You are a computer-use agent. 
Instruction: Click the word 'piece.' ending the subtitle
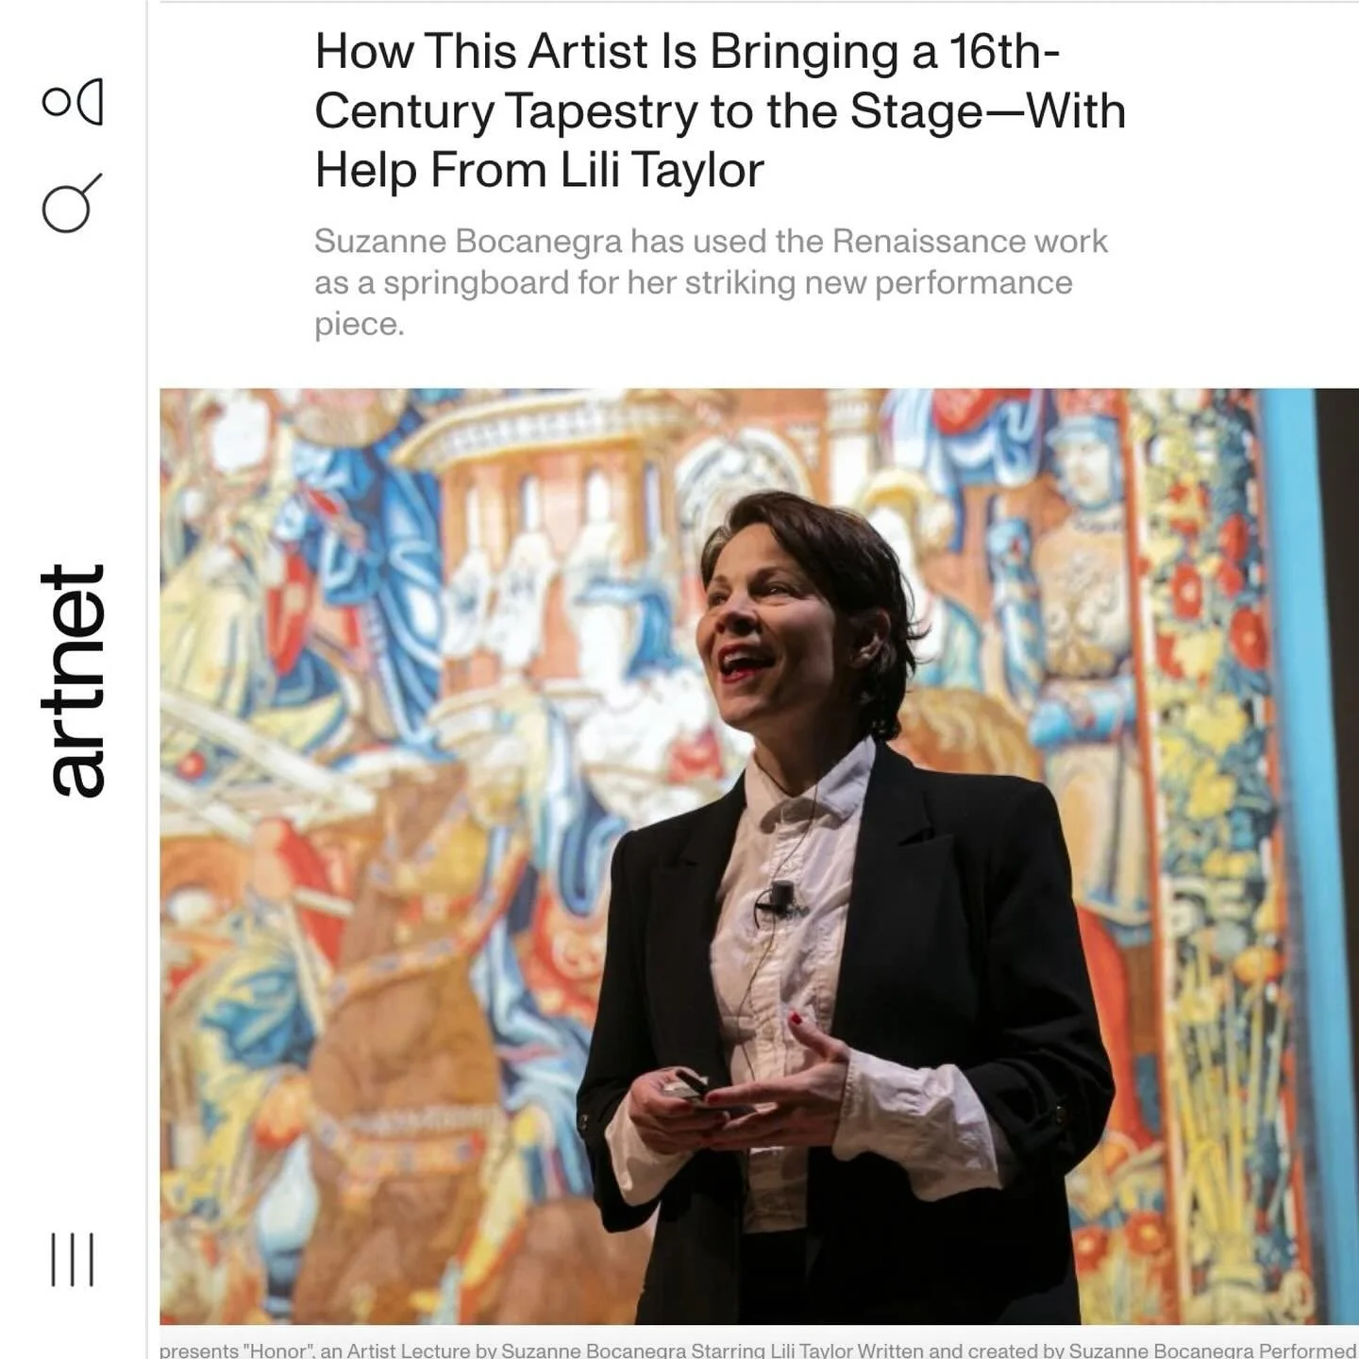tap(360, 325)
